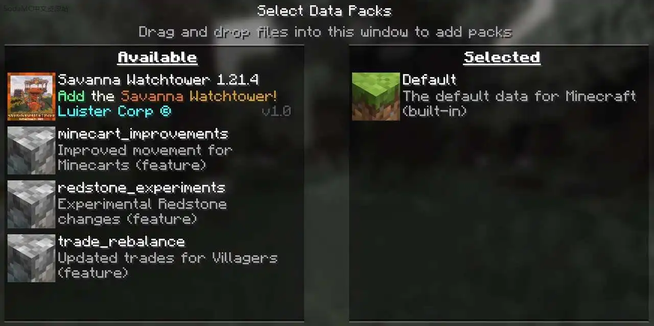Click the 'Add the Savanna Watchtower!' description
Screen dimensions: 654x326
pos(168,96)
